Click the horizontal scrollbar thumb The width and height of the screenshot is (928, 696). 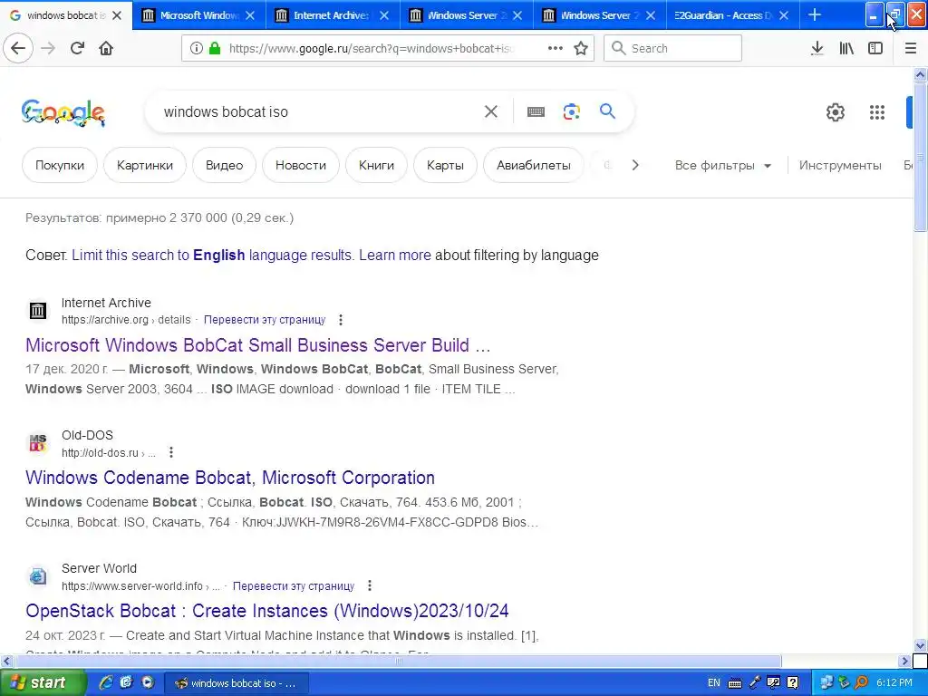(x=397, y=661)
